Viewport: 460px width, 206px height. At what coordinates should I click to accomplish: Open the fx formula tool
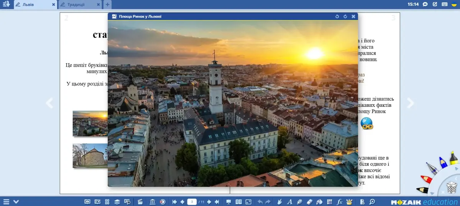pos(339,201)
